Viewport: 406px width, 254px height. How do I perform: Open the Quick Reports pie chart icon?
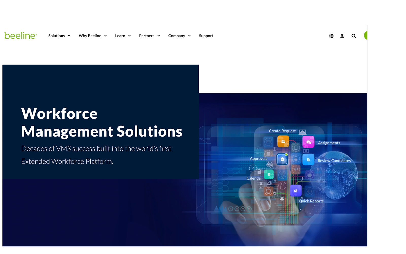pyautogui.click(x=296, y=190)
